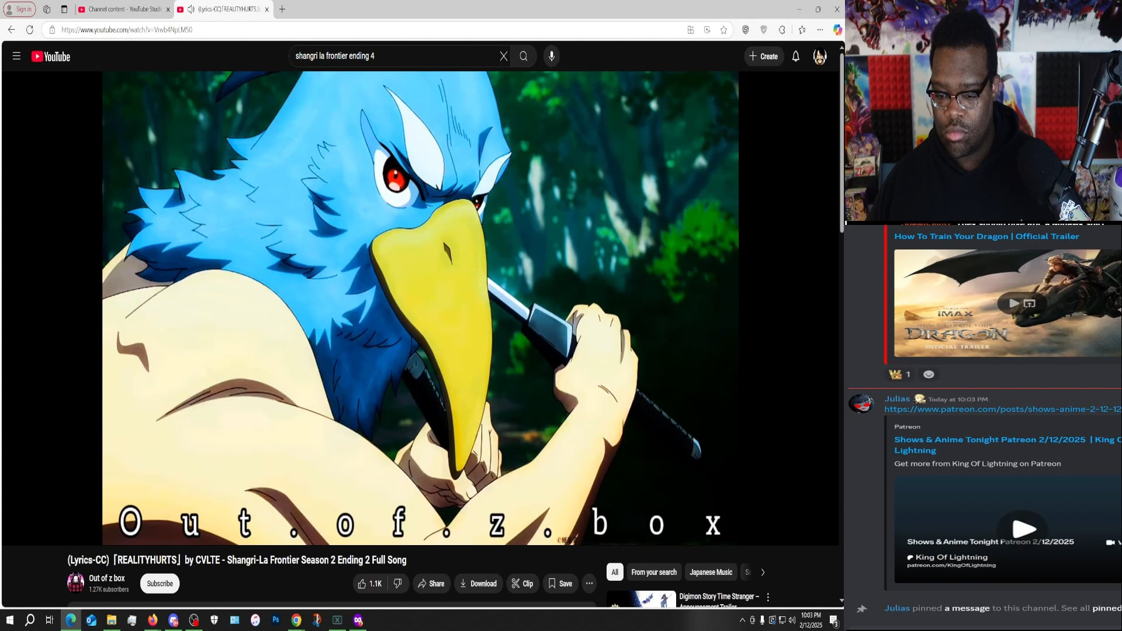Open File Explorer from the taskbar
This screenshot has width=1122, height=631.
click(x=112, y=620)
